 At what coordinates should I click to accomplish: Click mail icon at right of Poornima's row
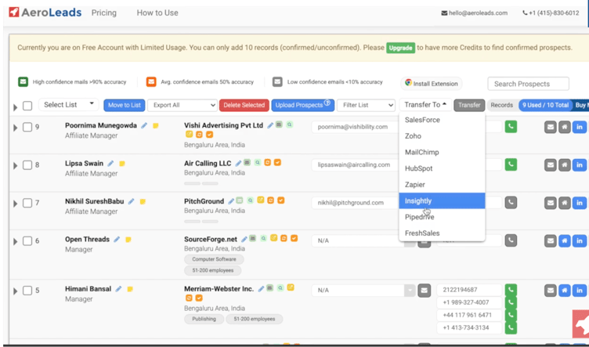(551, 127)
